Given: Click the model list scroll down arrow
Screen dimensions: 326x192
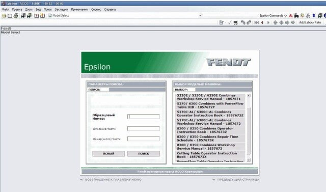Looking at the screenshot, I should 249,160.
